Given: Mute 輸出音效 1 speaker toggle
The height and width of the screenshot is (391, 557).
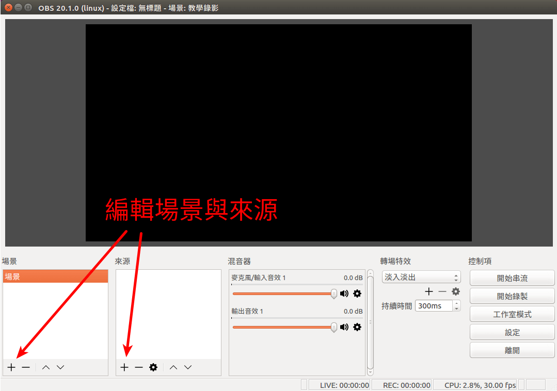Looking at the screenshot, I should pyautogui.click(x=344, y=327).
